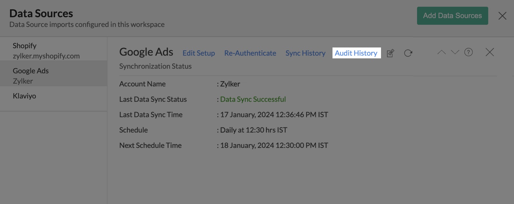Screen dimensions: 514x204
Task: Go to the next data source with the down chevron
Action: point(455,52)
